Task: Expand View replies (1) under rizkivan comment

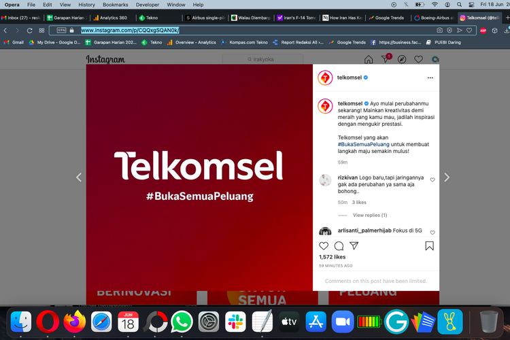Action: 370,215
